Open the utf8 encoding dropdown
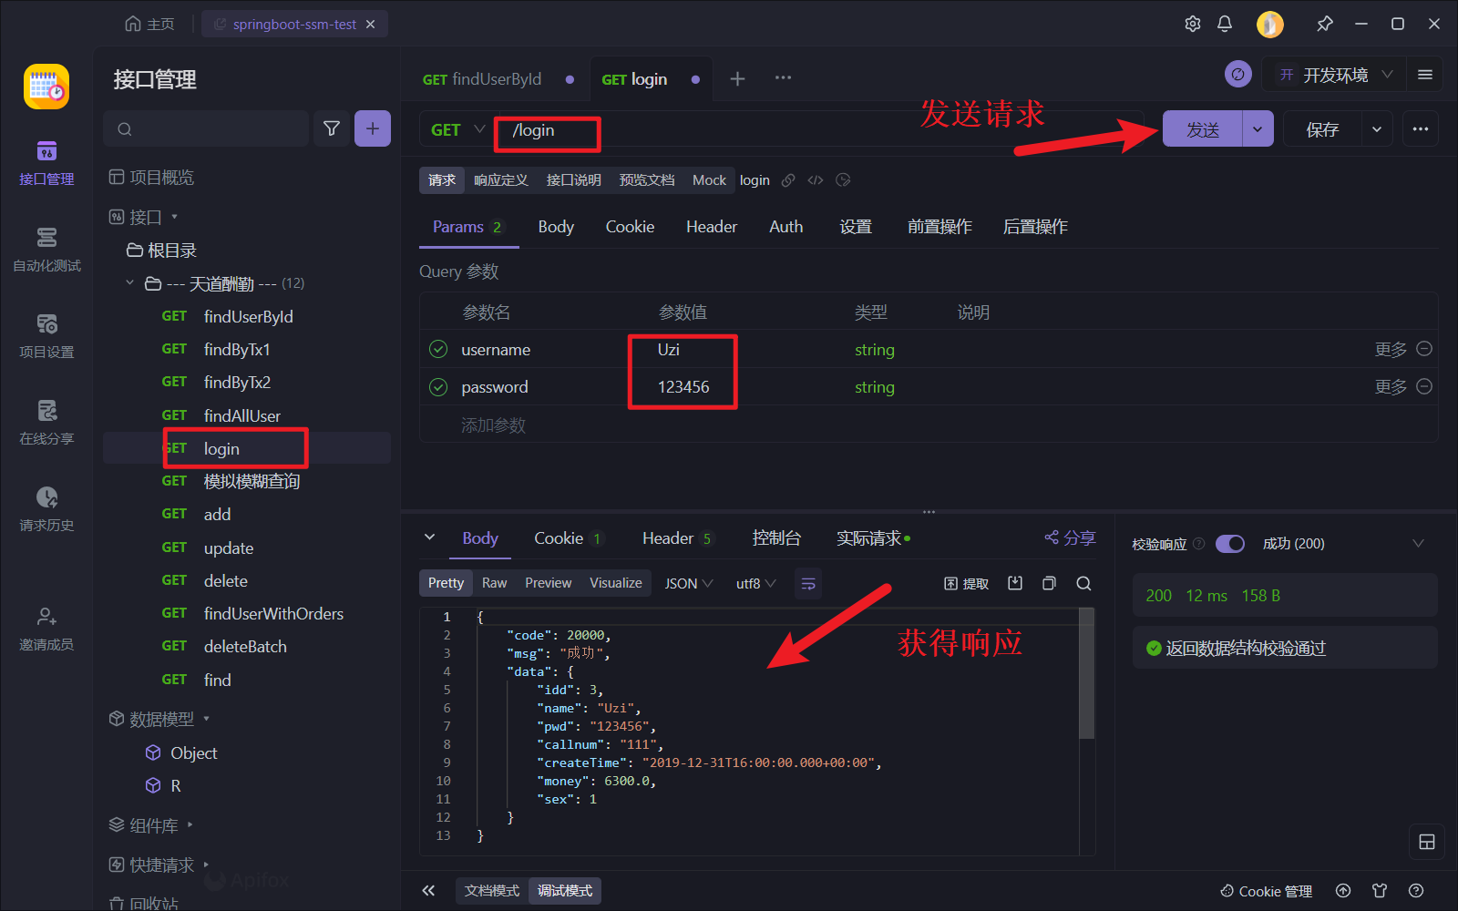The width and height of the screenshot is (1458, 911). click(756, 583)
